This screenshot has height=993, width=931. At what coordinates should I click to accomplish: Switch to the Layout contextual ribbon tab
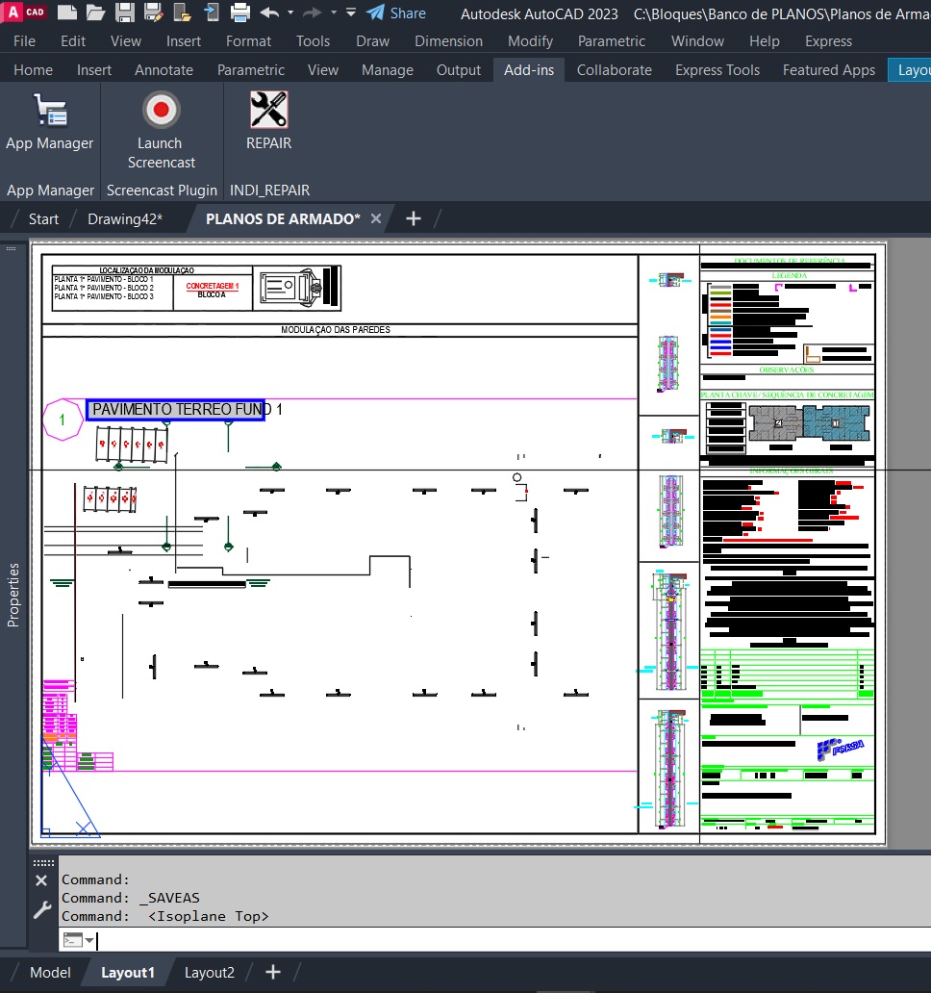tap(910, 69)
